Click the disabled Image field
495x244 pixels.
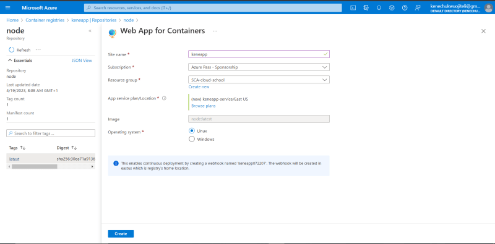259,119
